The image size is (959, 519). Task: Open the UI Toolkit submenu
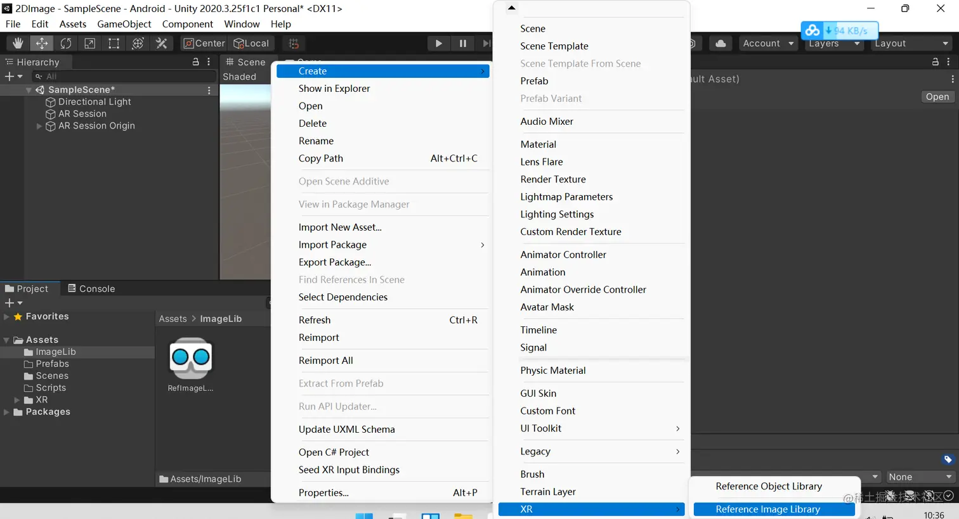coord(591,428)
